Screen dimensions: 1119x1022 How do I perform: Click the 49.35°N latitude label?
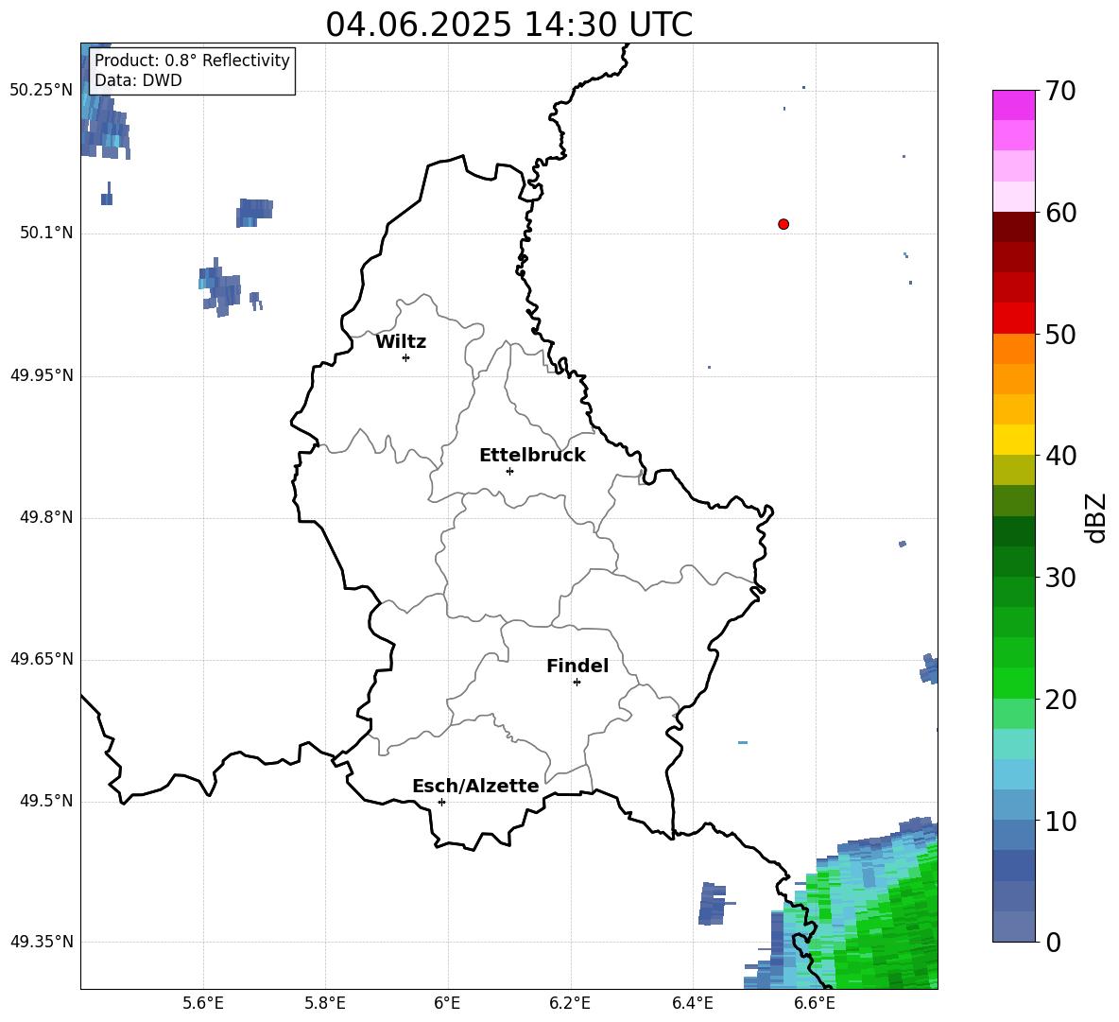pyautogui.click(x=42, y=942)
